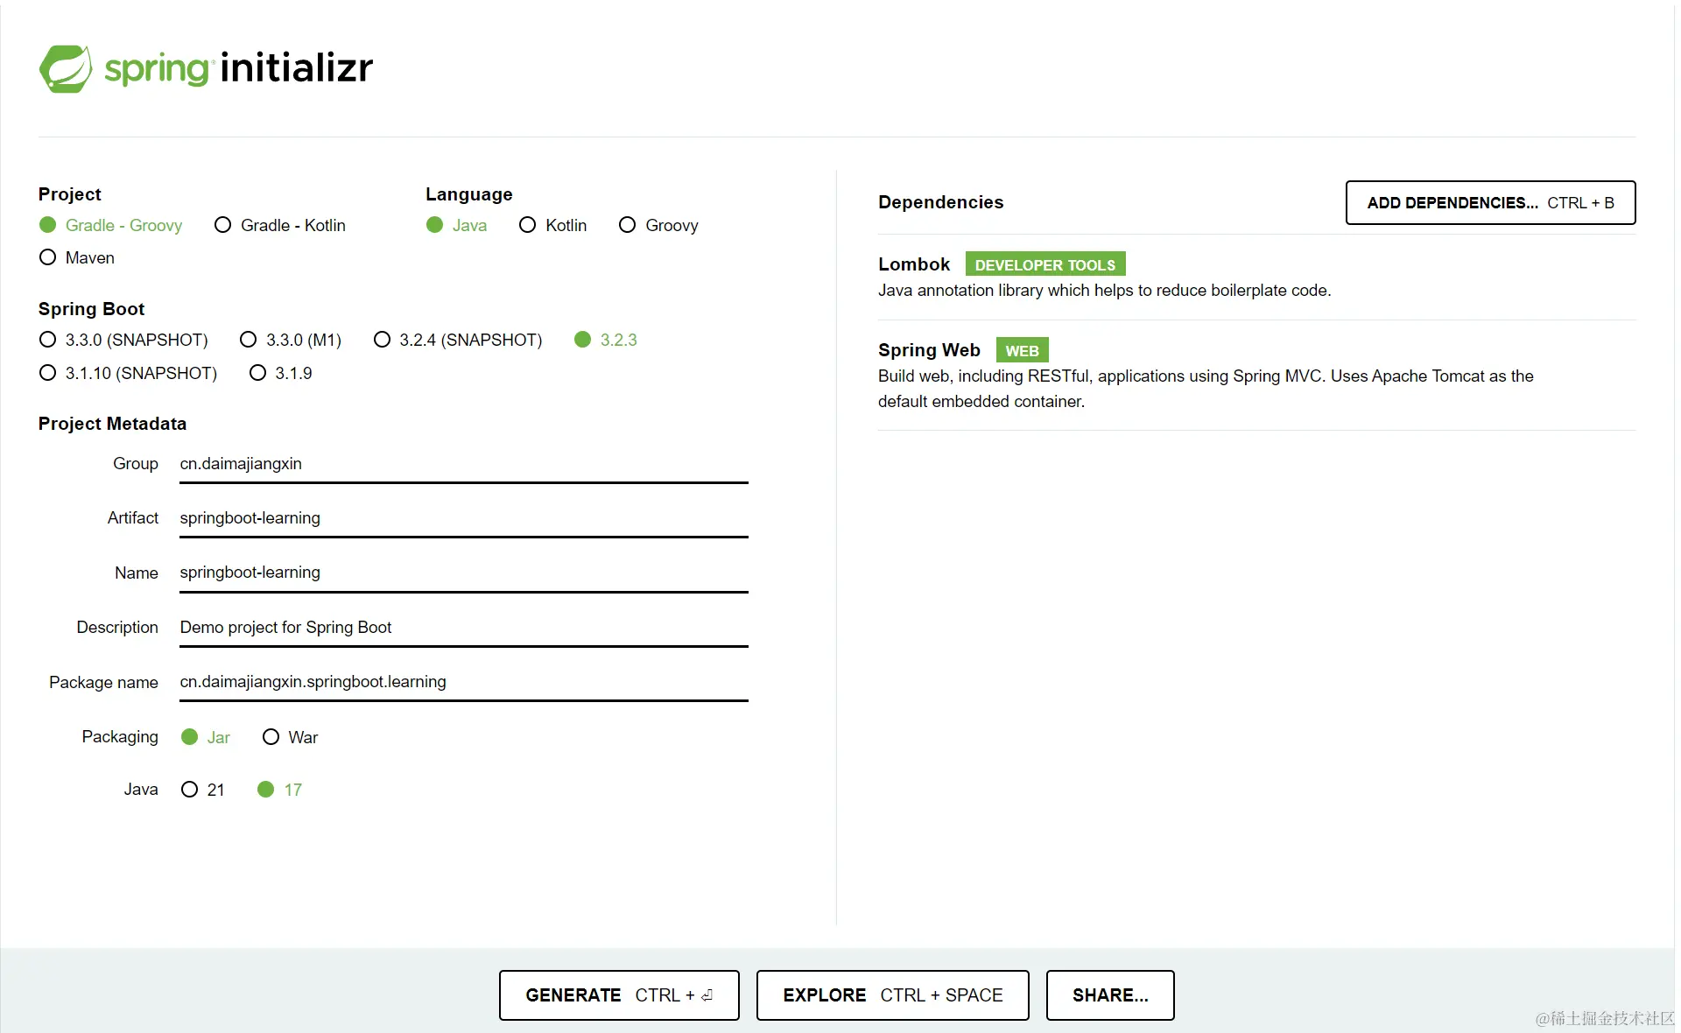This screenshot has width=1681, height=1033.
Task: Select Java version 21
Action: pos(190,790)
